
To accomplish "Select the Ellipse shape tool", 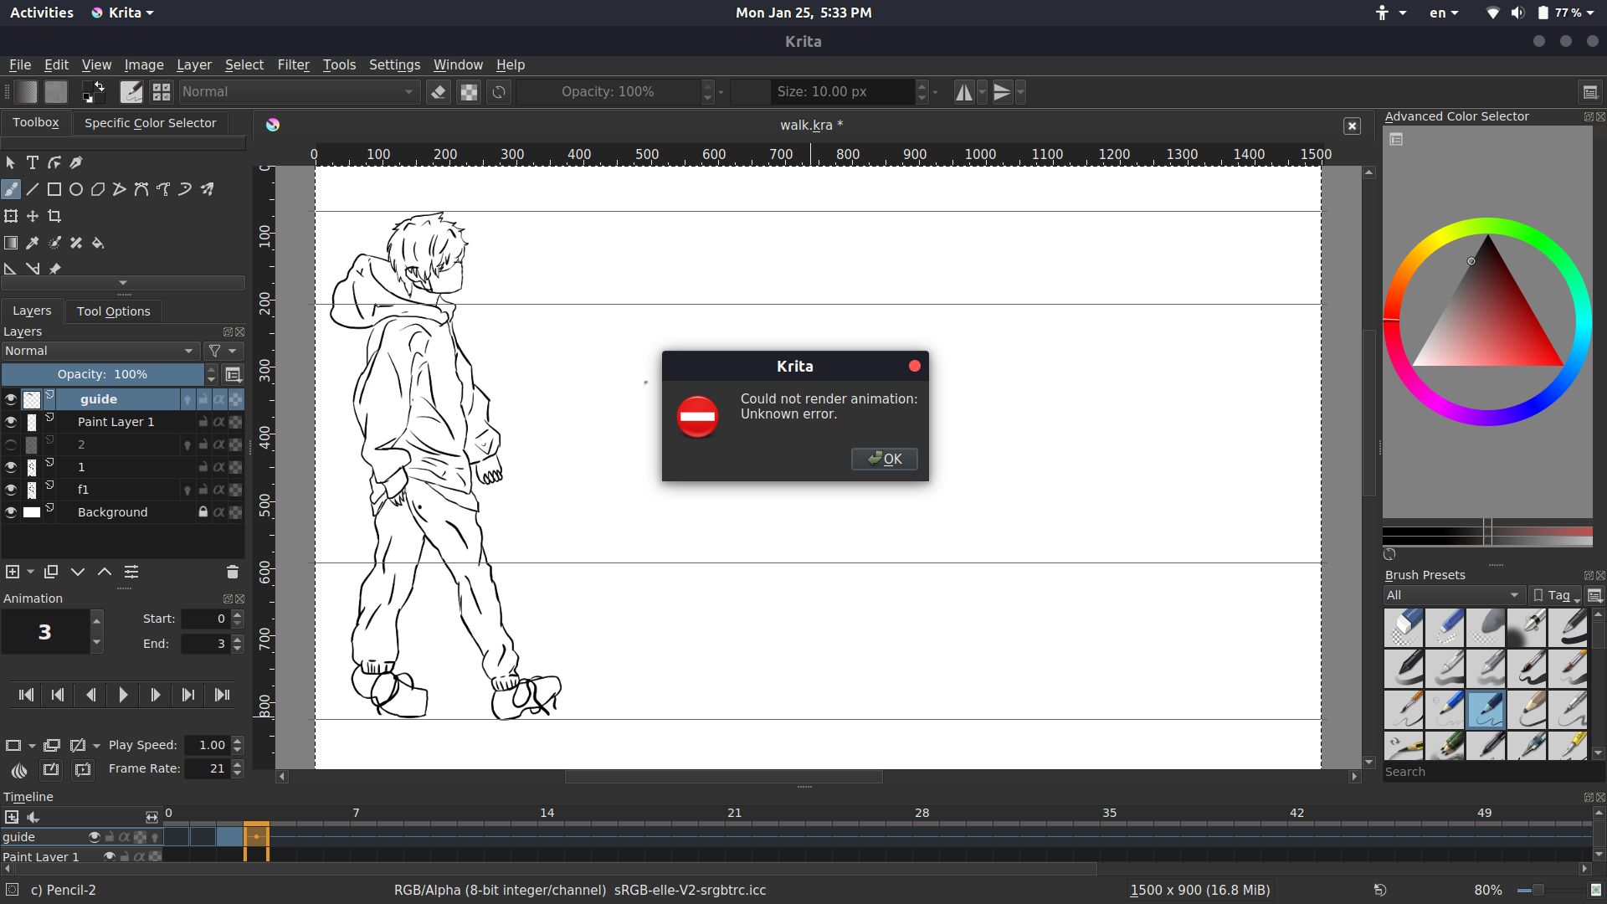I will 76,189.
